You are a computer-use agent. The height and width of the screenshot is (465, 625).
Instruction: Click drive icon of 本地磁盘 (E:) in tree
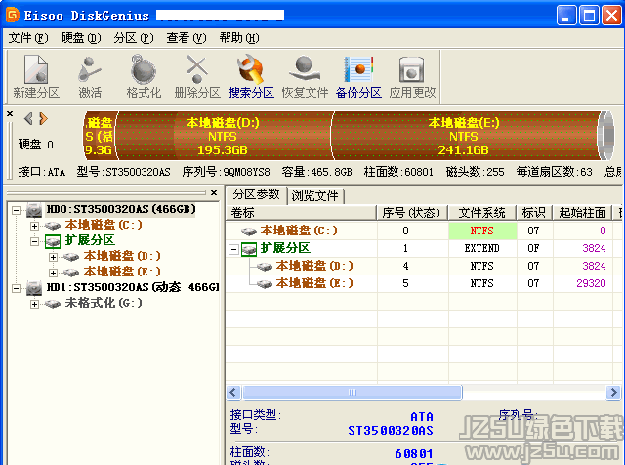(71, 273)
